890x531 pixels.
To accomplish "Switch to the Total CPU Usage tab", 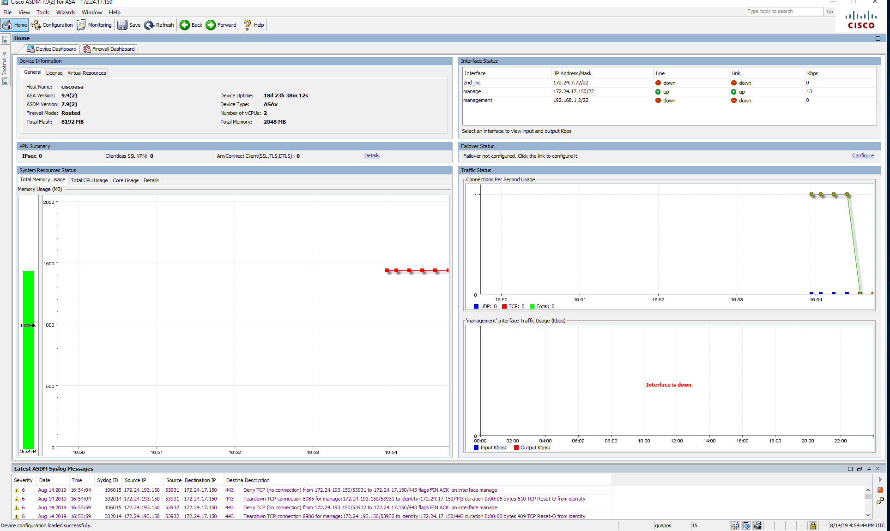I will tap(89, 180).
